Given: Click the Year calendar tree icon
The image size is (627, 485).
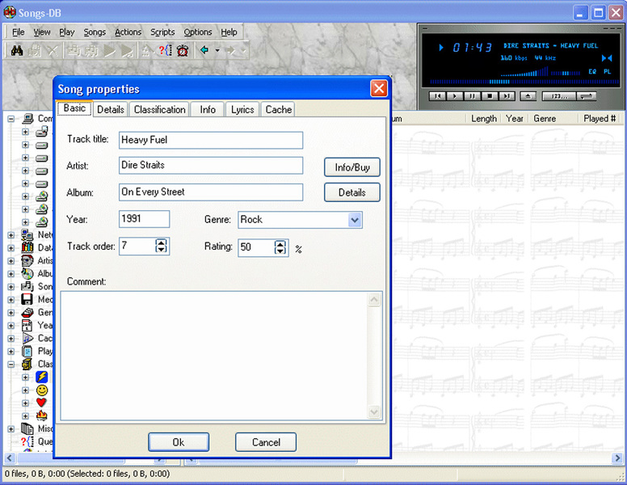Looking at the screenshot, I should (x=27, y=325).
